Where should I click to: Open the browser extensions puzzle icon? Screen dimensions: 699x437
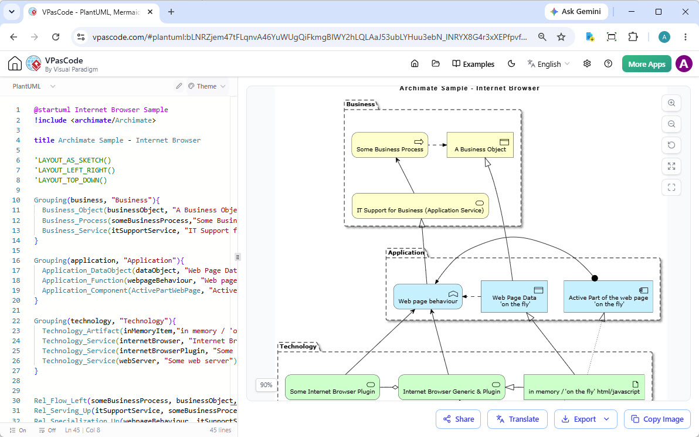tap(633, 37)
